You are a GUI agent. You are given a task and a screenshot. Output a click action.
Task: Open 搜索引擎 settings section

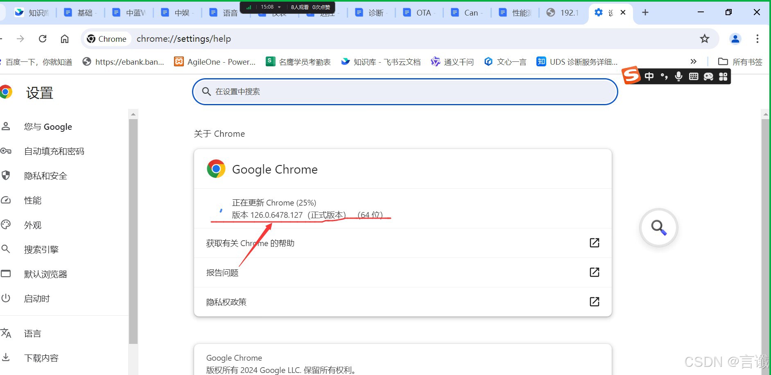point(41,249)
